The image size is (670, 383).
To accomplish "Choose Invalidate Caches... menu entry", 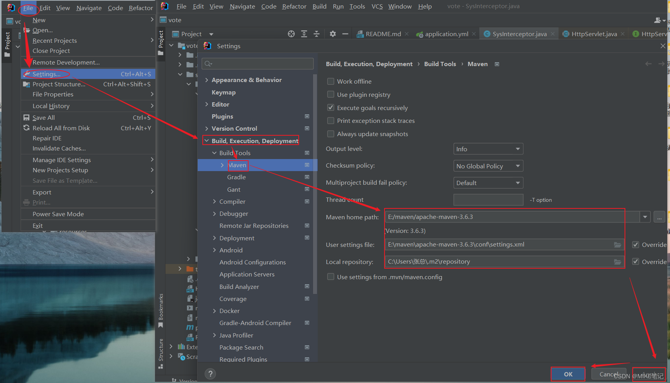I will pos(88,148).
